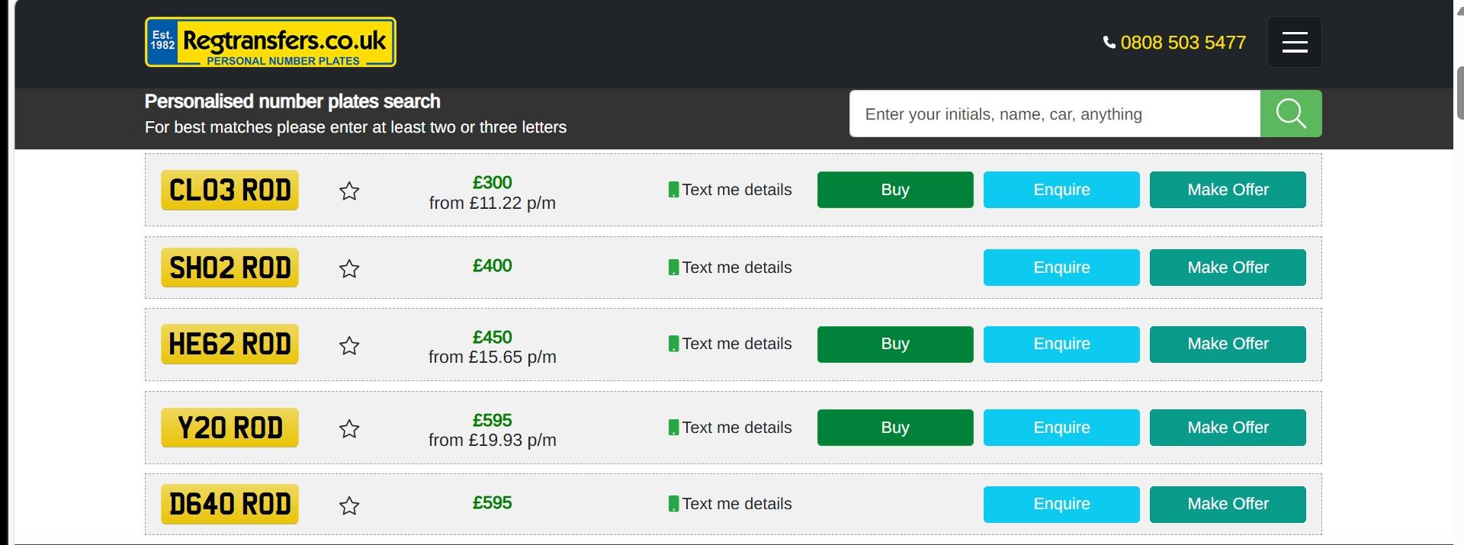Star the D640 ROD plate
This screenshot has width=1464, height=545.
pos(349,505)
